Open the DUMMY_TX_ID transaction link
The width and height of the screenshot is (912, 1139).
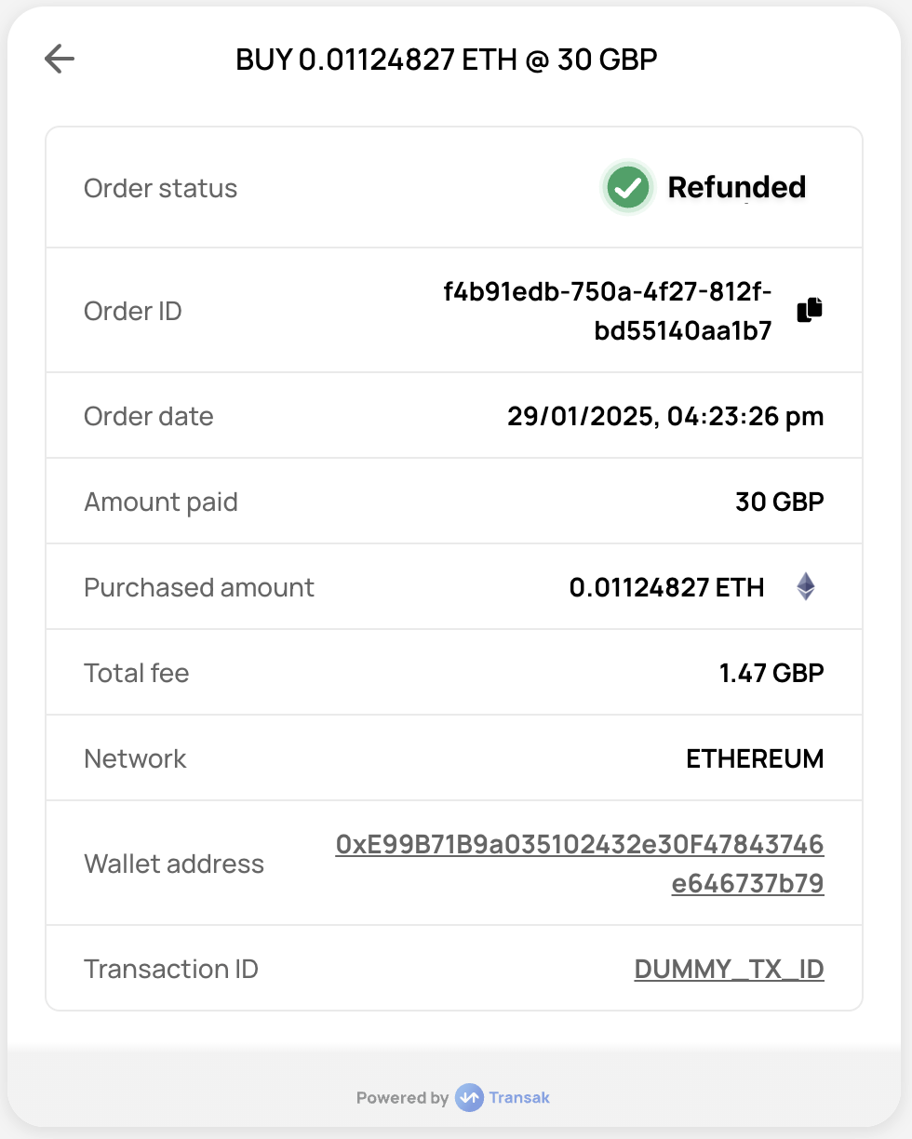pyautogui.click(x=729, y=969)
